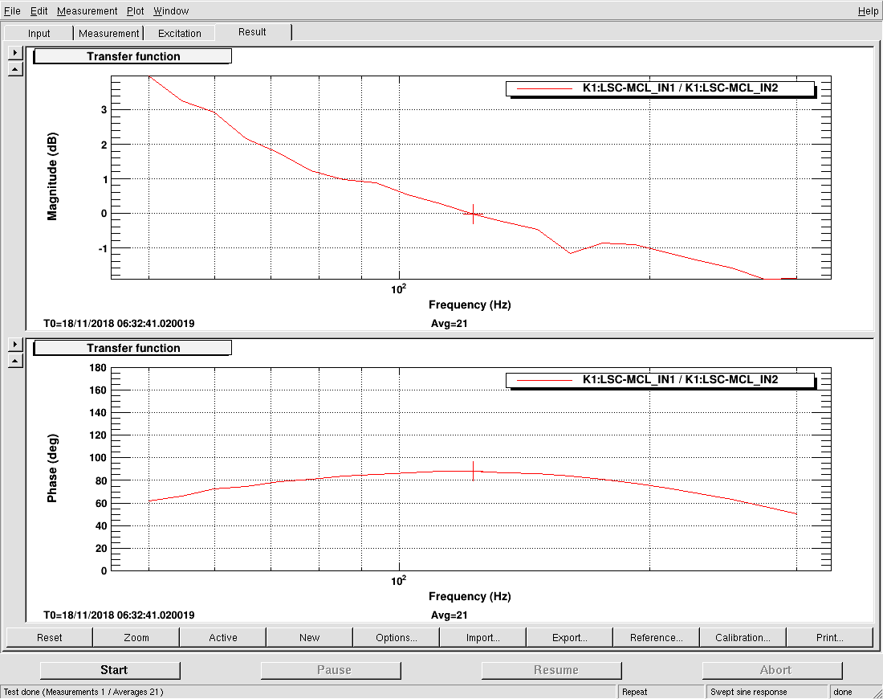Screen dimensions: 883x699
Task: Click the up-arrow button beside the magnitude plot
Action: pos(15,69)
